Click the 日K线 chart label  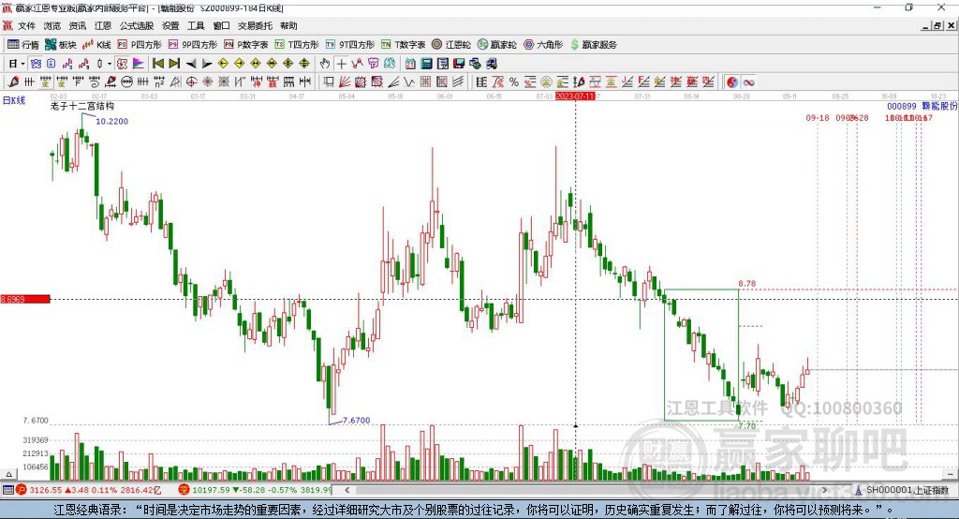pos(14,100)
